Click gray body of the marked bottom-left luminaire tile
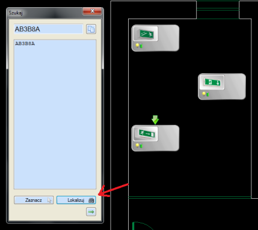The height and width of the screenshot is (230, 258). (168, 138)
